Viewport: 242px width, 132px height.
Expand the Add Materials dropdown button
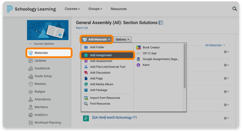click(96, 40)
